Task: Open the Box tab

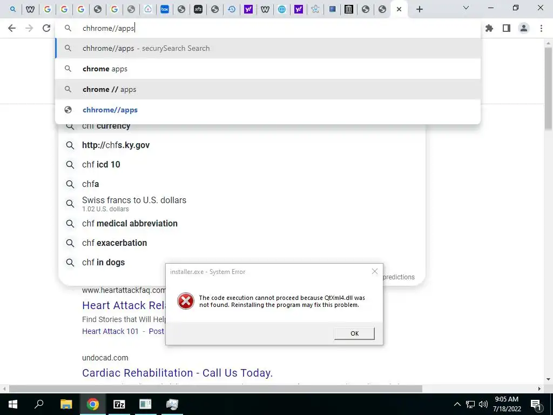Action: tap(165, 9)
